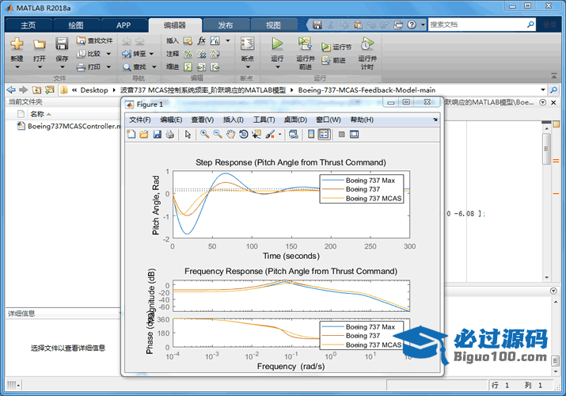The width and height of the screenshot is (566, 396).
Task: Select Boeing737MCASController.m file
Action: pyautogui.click(x=69, y=126)
